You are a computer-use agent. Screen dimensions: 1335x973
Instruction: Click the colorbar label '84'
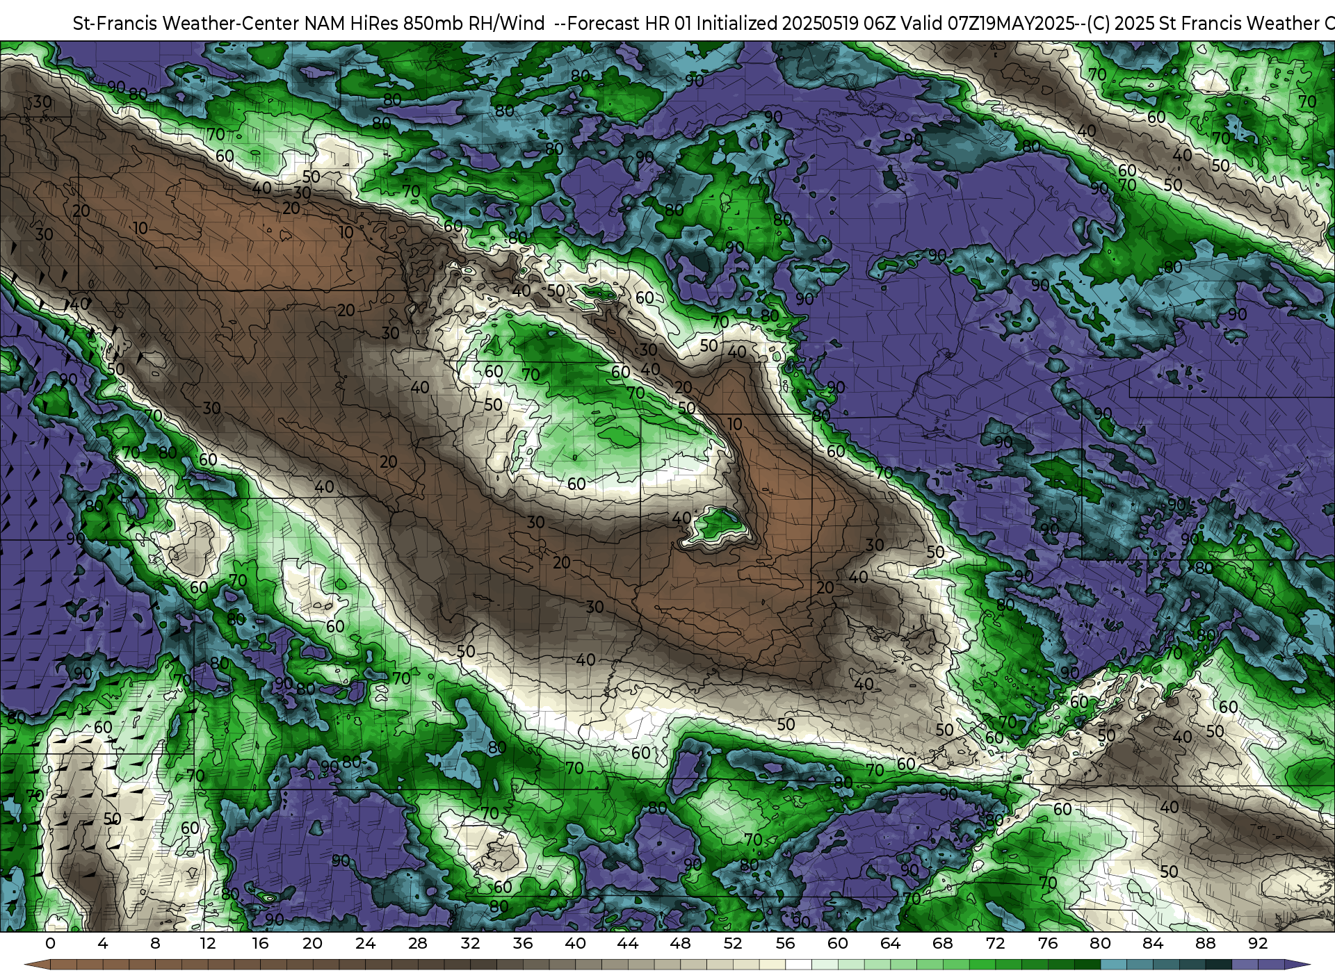(x=1153, y=943)
